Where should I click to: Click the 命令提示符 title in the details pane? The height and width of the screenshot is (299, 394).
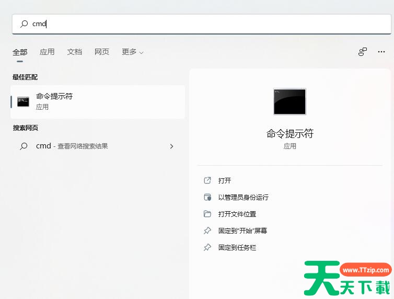click(x=289, y=133)
